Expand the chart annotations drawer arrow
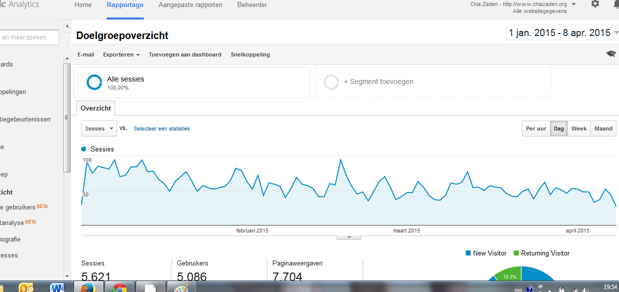Viewport: 619px width, 292px height. click(349, 237)
